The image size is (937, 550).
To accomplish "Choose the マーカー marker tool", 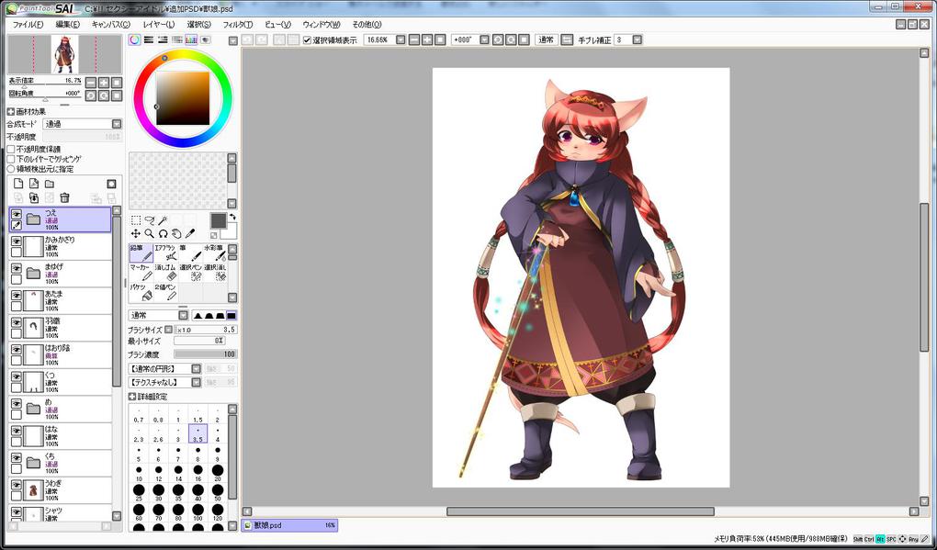I will 141,273.
